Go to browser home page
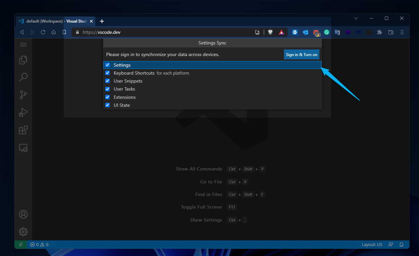Image resolution: width=419 pixels, height=256 pixels. (54, 32)
